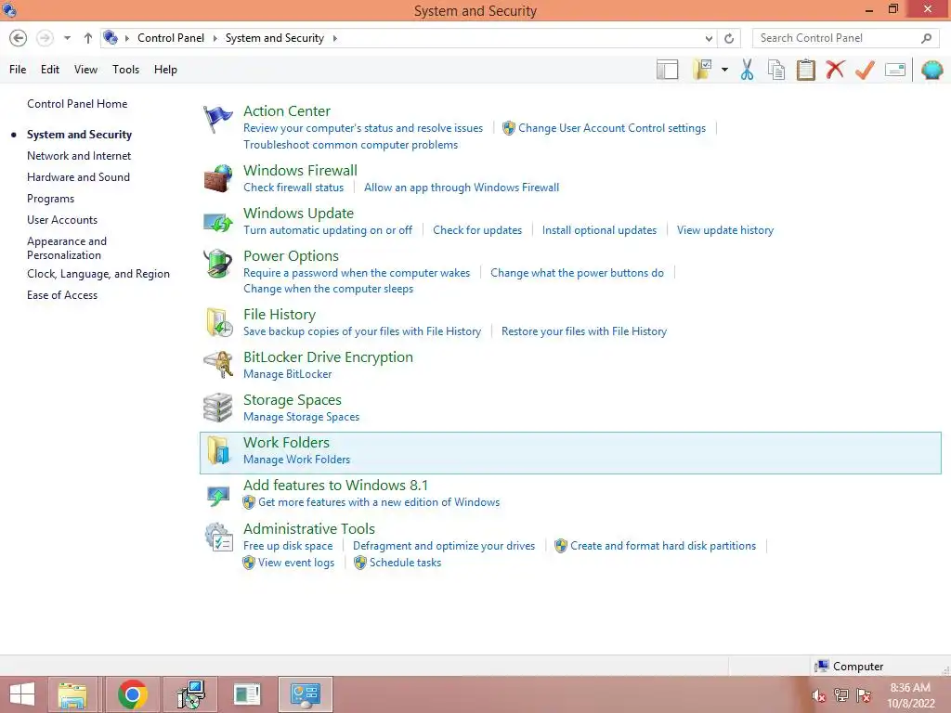
Task: Click the preview pane layout toolbar icon
Action: tap(667, 70)
